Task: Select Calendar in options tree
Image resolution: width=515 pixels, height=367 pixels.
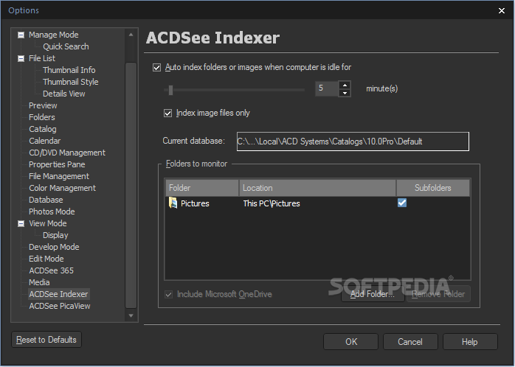Action: coord(45,141)
